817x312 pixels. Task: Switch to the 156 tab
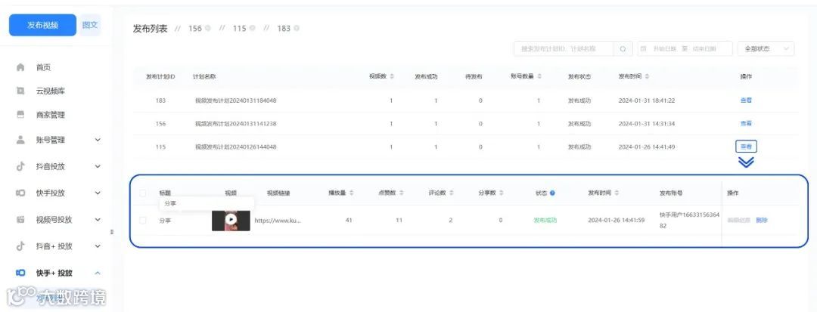195,28
